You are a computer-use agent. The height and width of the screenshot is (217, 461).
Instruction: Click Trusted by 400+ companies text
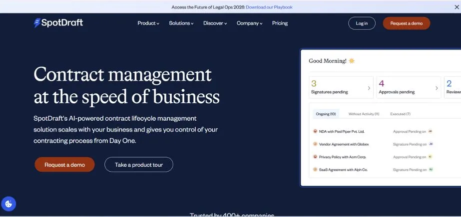tap(232, 215)
